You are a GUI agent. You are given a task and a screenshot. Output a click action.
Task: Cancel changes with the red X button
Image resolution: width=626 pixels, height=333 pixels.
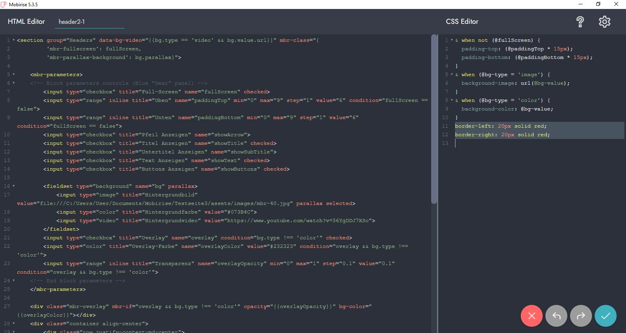tap(531, 316)
